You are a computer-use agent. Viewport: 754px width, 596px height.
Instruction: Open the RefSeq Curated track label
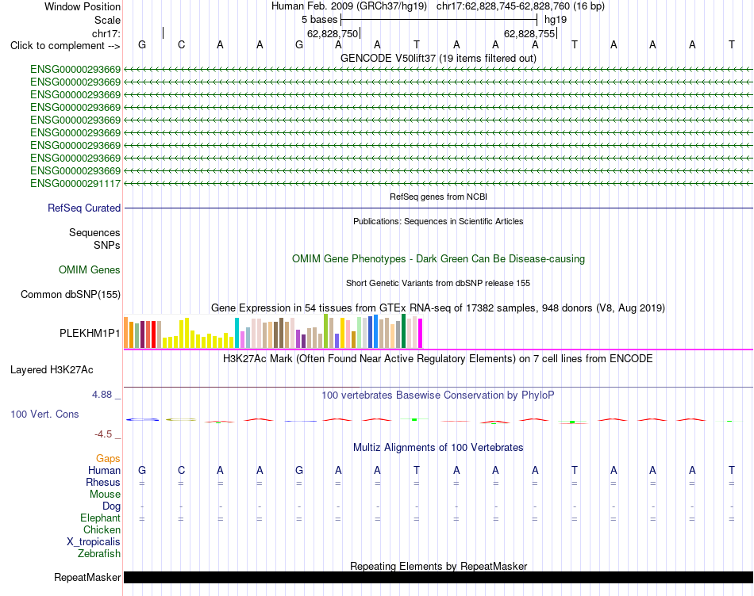84,208
